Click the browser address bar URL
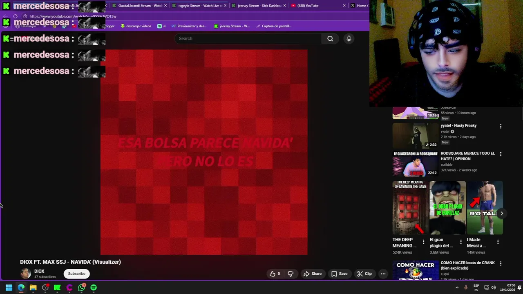 (x=73, y=16)
